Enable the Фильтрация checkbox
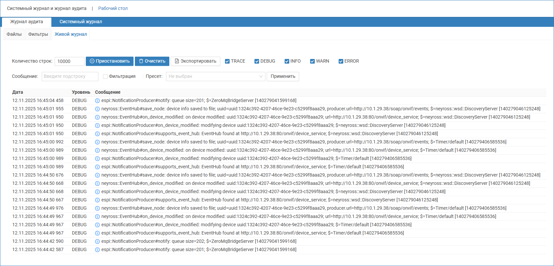554x266 pixels. click(105, 77)
